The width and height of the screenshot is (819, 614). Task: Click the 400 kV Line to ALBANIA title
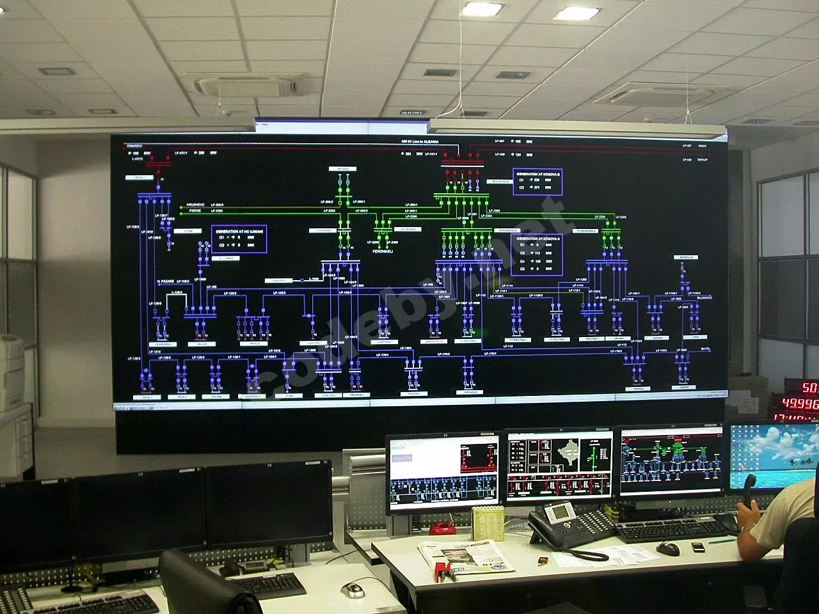[x=420, y=141]
